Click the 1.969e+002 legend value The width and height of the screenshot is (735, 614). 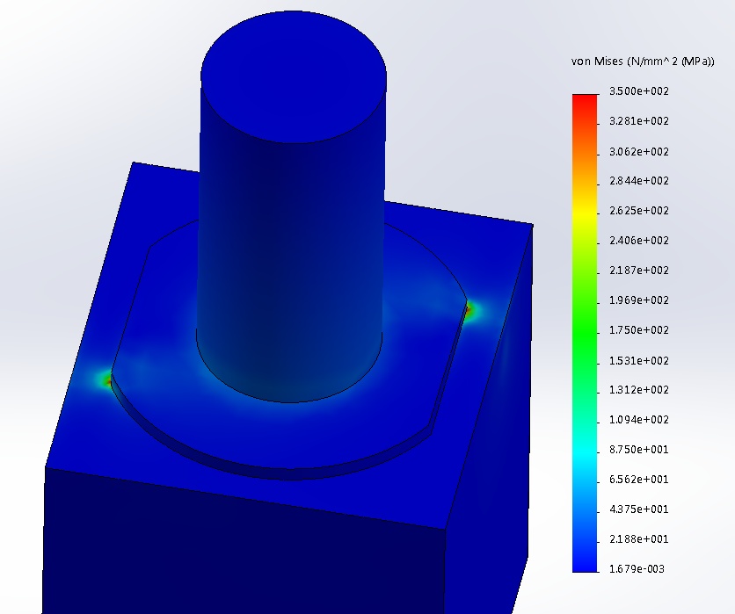tap(639, 300)
